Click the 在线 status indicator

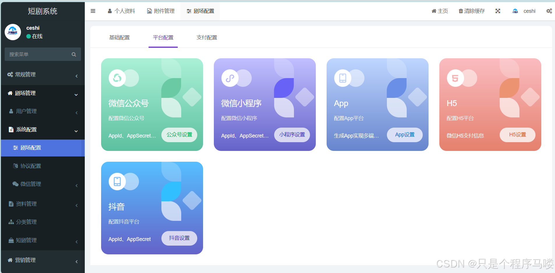(x=34, y=36)
